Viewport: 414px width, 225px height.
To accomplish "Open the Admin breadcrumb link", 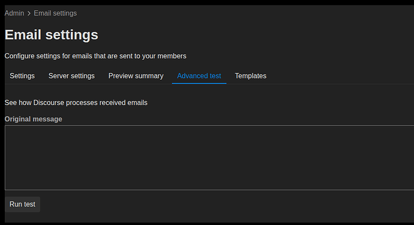I will tap(14, 13).
